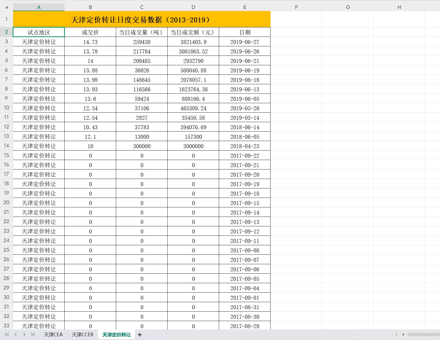
Task: Click the volume cell 300000
Action: pyautogui.click(x=142, y=146)
